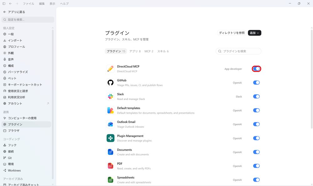Screen dimensions: 313x186
Task: Switch to the MCP 2 tab
Action: pos(149,51)
